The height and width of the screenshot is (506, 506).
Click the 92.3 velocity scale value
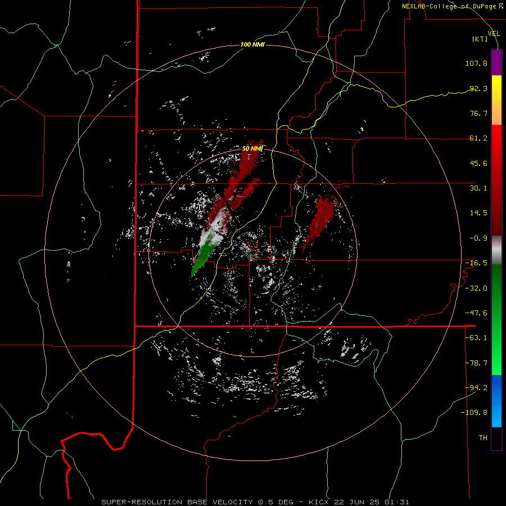(x=478, y=88)
